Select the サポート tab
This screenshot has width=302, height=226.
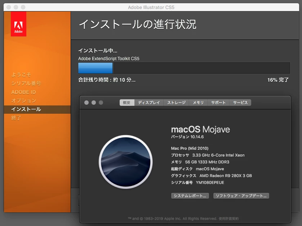(218, 103)
